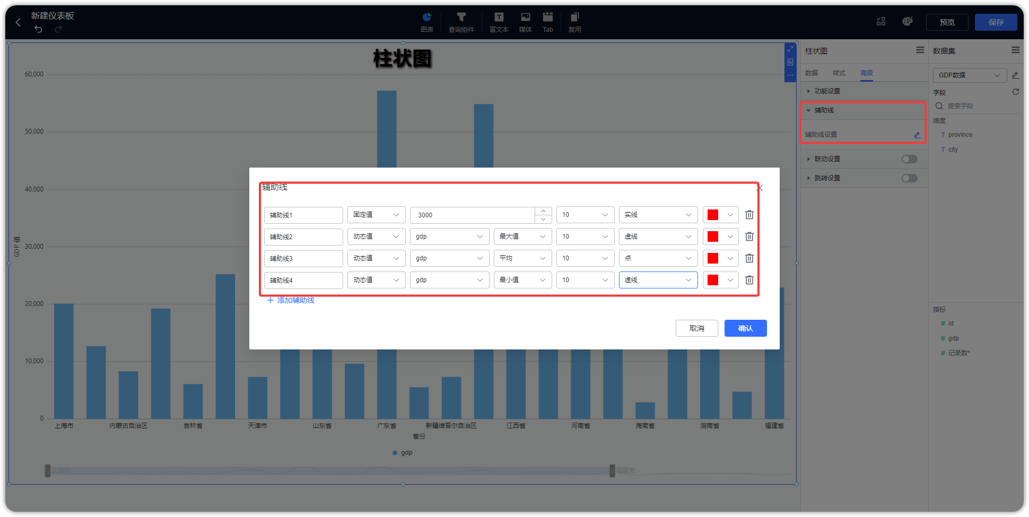The height and width of the screenshot is (517, 1029).
Task: Click the 预览 preview button
Action: pos(947,22)
